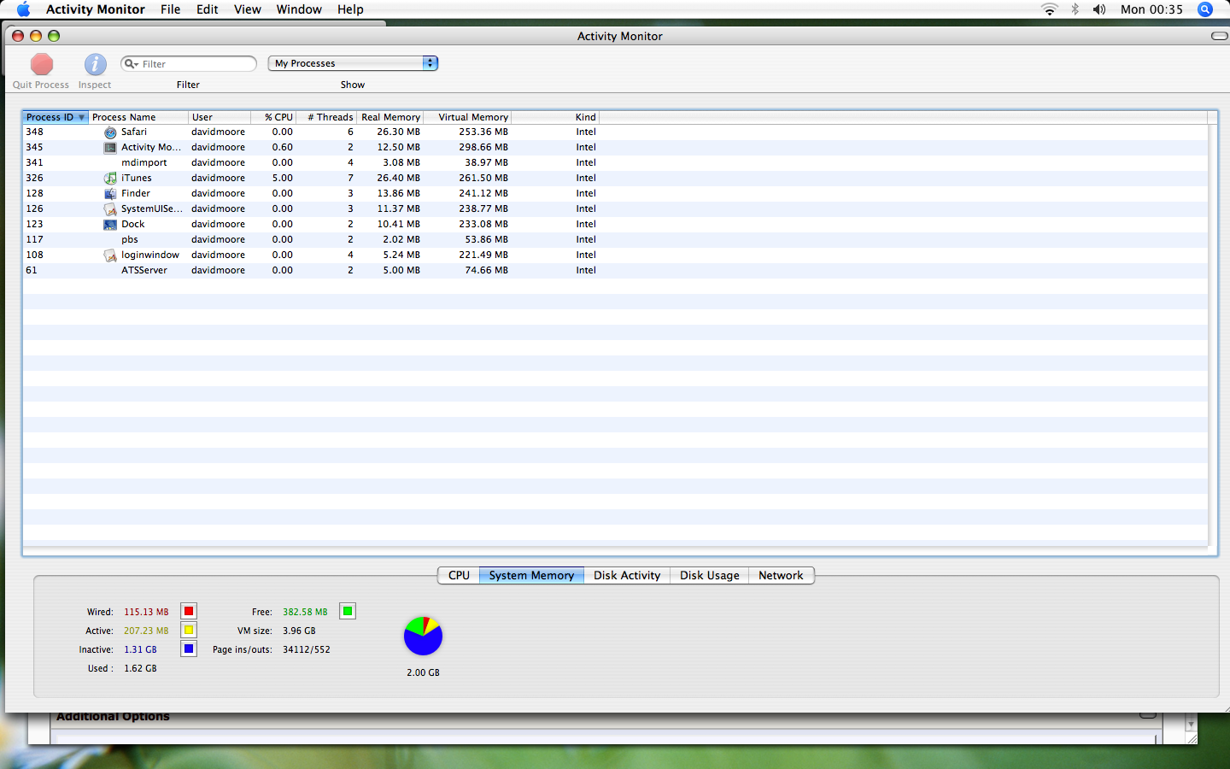
Task: Select the mdimport process row
Action: (615, 163)
